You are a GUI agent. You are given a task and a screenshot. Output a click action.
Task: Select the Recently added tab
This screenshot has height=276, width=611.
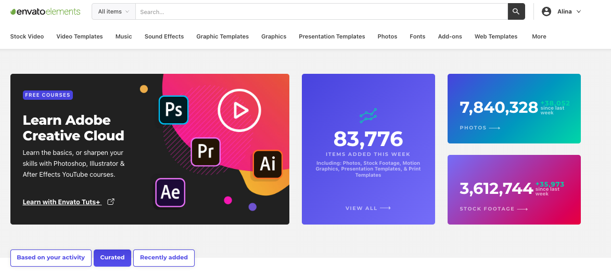(x=163, y=258)
